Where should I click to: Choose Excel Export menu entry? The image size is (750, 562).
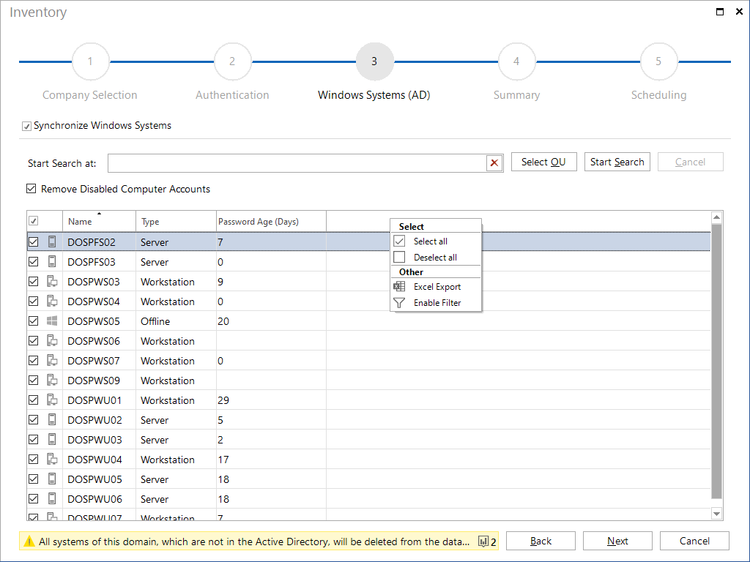[436, 287]
